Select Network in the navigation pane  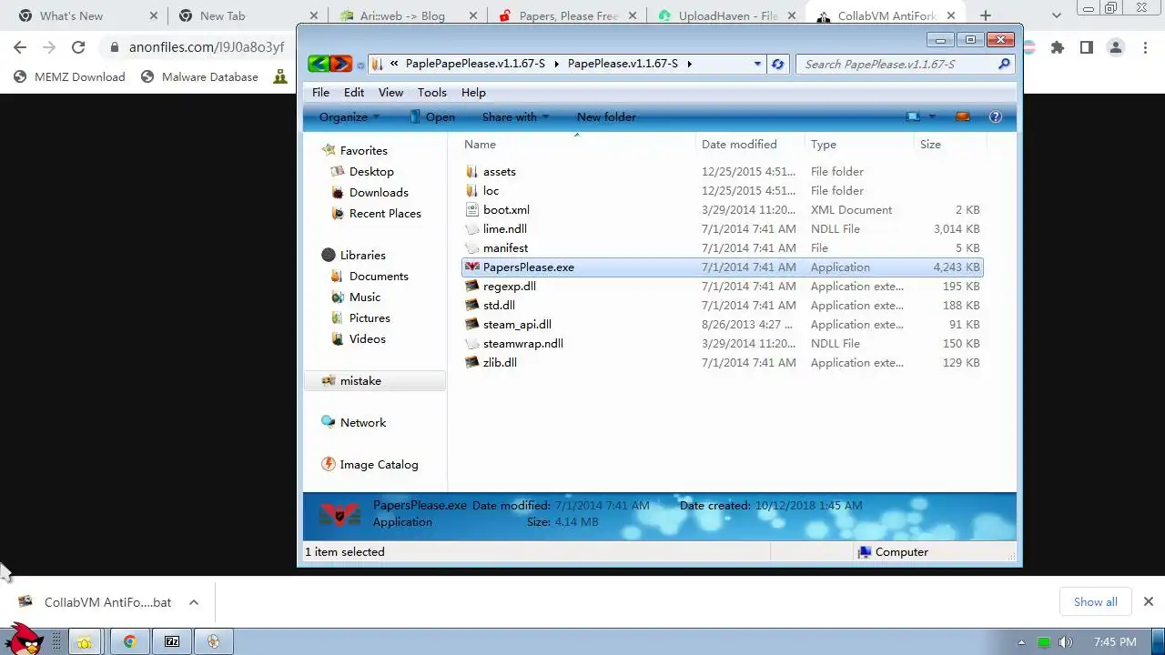click(x=363, y=422)
